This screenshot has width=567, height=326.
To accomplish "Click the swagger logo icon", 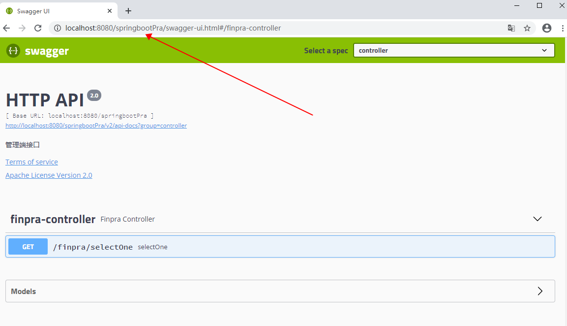I will (x=13, y=51).
